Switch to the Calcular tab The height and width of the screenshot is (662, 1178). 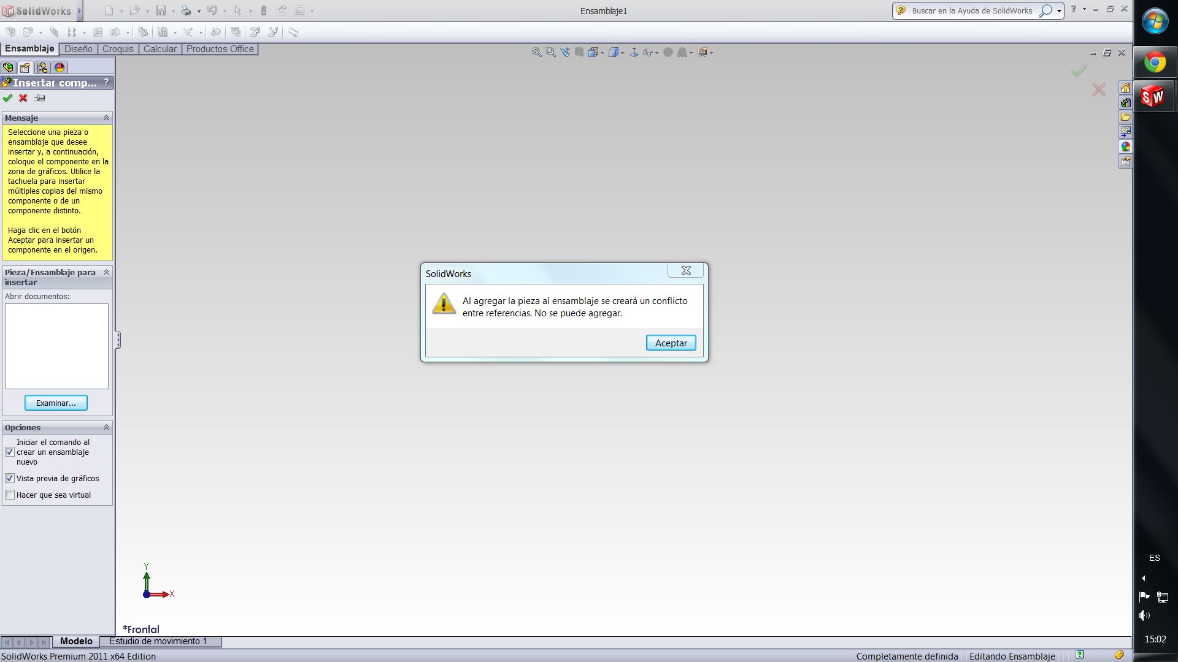point(160,49)
